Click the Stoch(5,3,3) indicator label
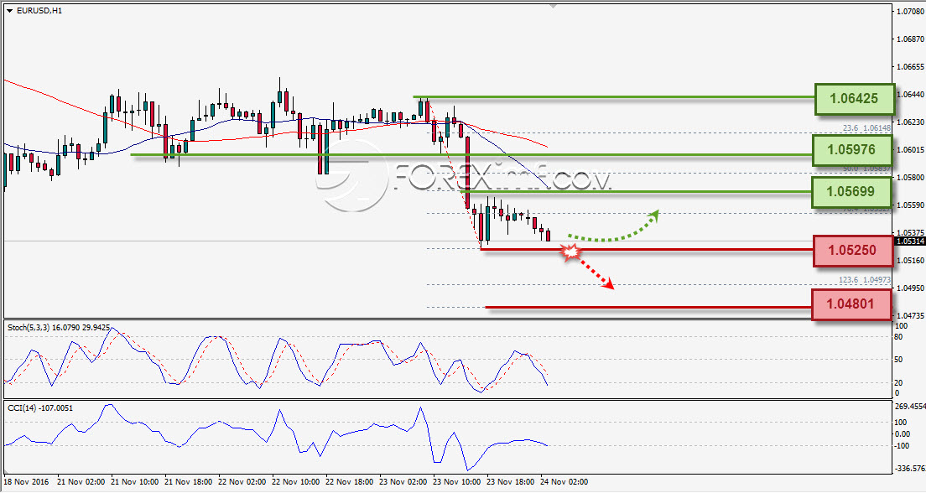Screen dimensions: 926x493 point(59,327)
